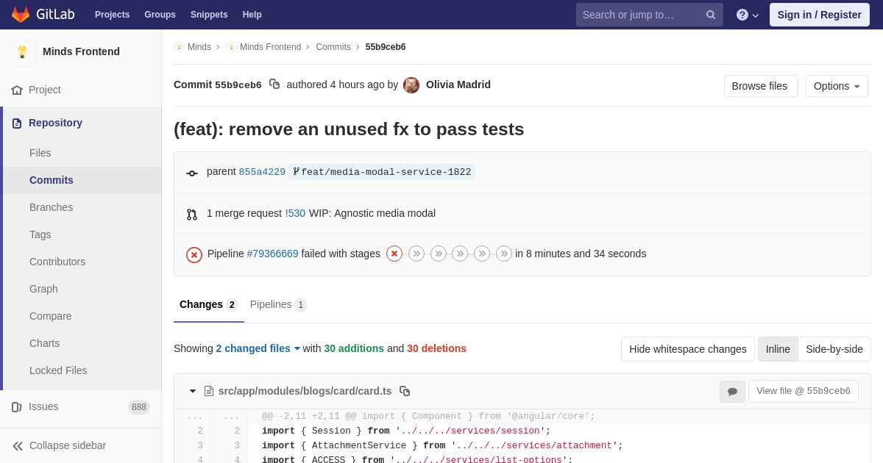Copy the commit SHA with the clipboard icon

pos(274,85)
